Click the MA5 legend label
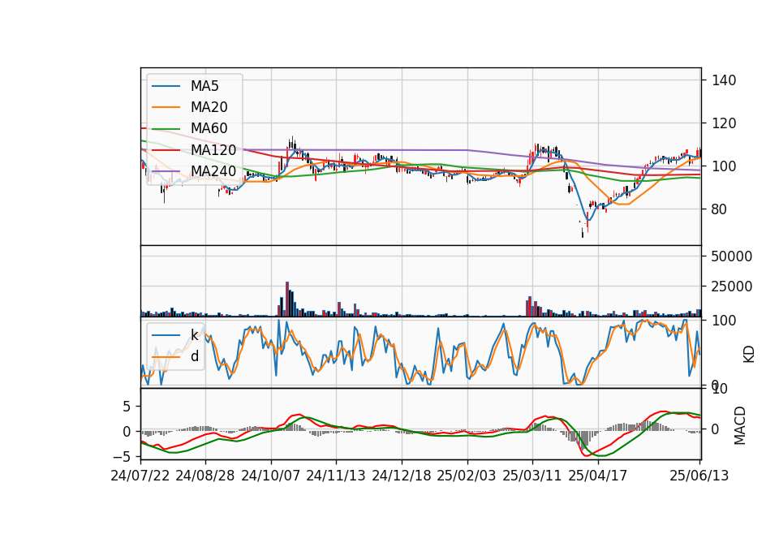779x560 pixels. tap(204, 86)
